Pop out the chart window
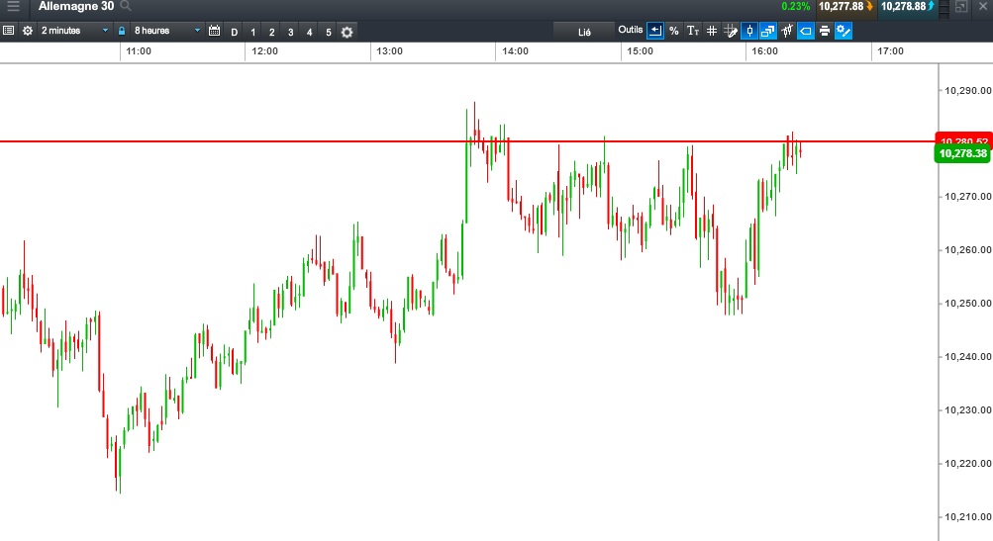The width and height of the screenshot is (993, 541). 961,6
